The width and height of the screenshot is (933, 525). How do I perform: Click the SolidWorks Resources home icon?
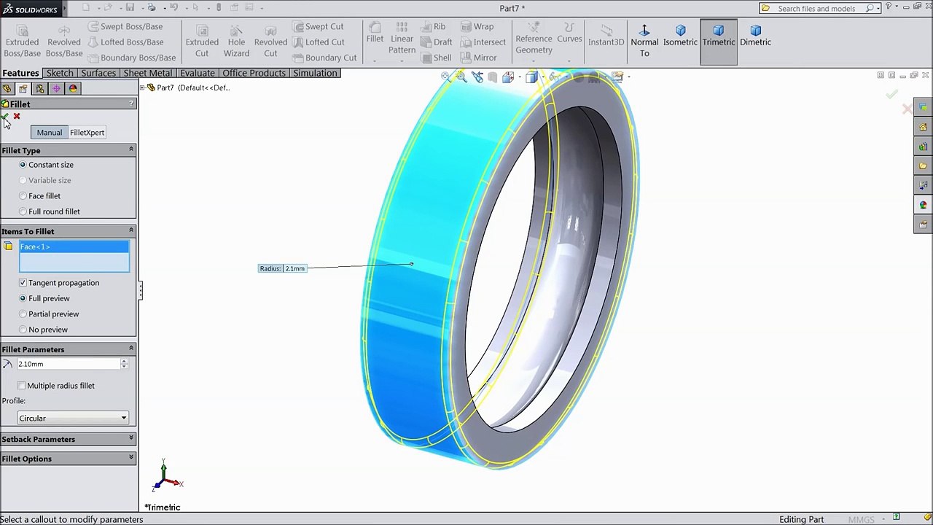(x=923, y=128)
